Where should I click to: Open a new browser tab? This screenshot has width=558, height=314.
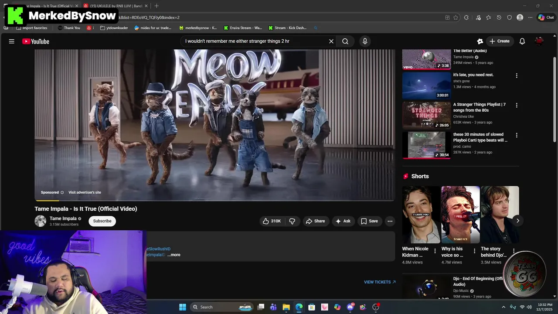[x=157, y=6]
